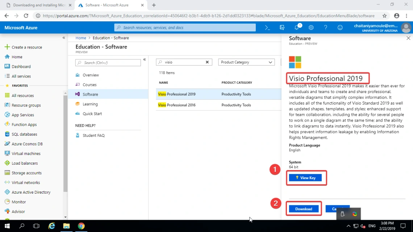This screenshot has height=232, width=413.
Task: Send feedback smiley icon
Action: pyautogui.click(x=340, y=28)
